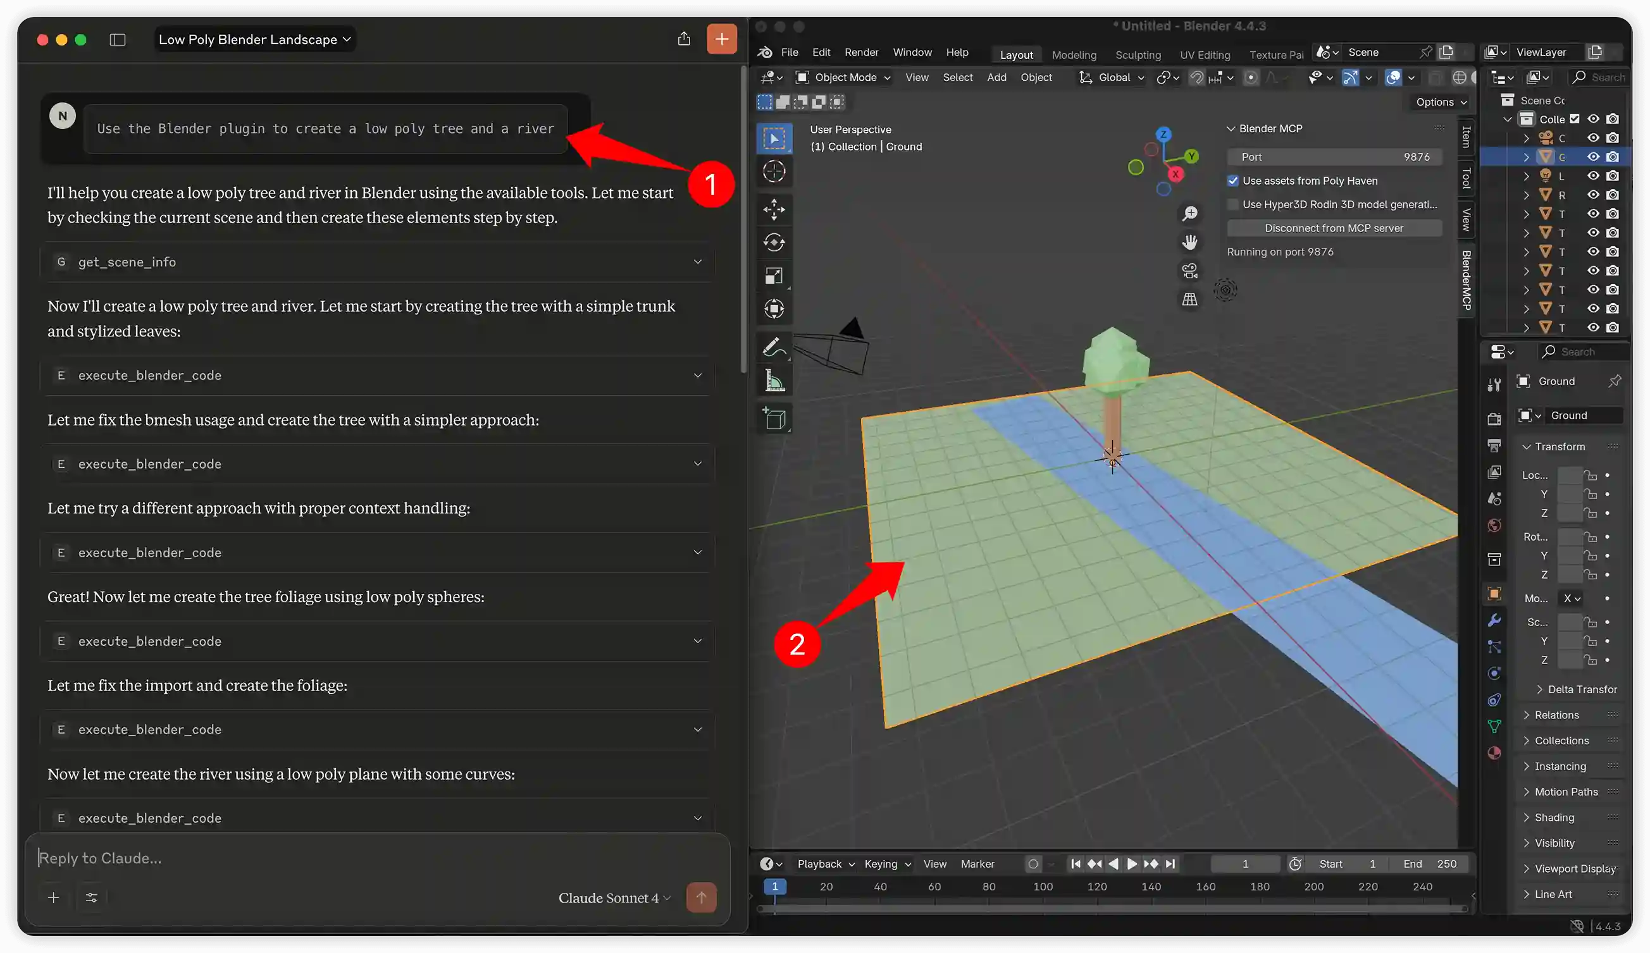This screenshot has width=1650, height=953.
Task: Click the current frame marker on timeline
Action: 774,886
